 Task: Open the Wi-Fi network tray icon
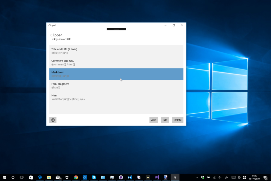(x=214, y=177)
